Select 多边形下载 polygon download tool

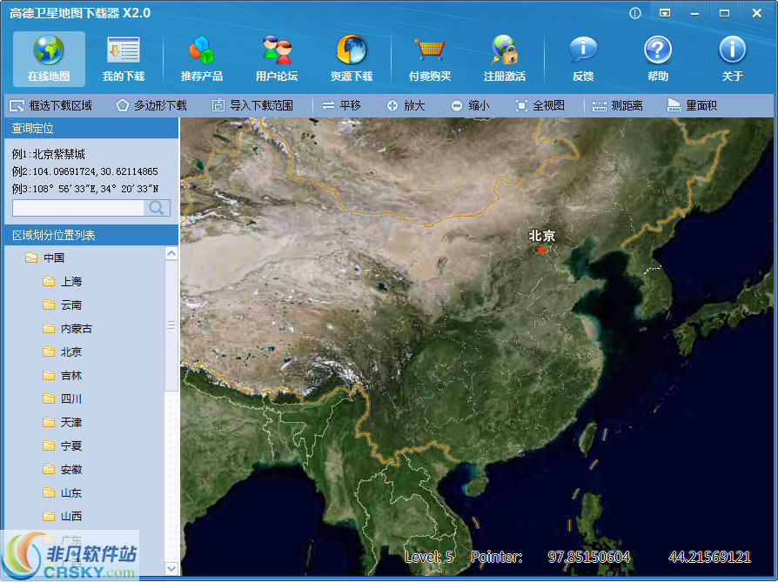click(151, 105)
